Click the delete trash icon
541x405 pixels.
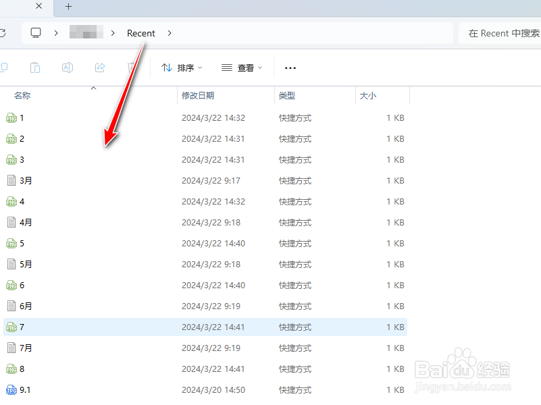coord(132,67)
